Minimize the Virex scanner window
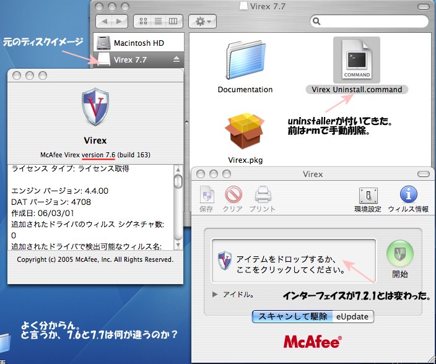The height and width of the screenshot is (364, 436). point(214,174)
